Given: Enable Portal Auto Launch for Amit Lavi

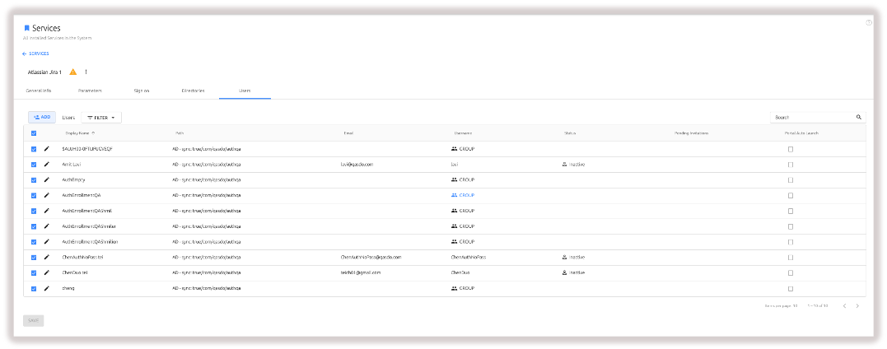Looking at the screenshot, I should [x=791, y=165].
